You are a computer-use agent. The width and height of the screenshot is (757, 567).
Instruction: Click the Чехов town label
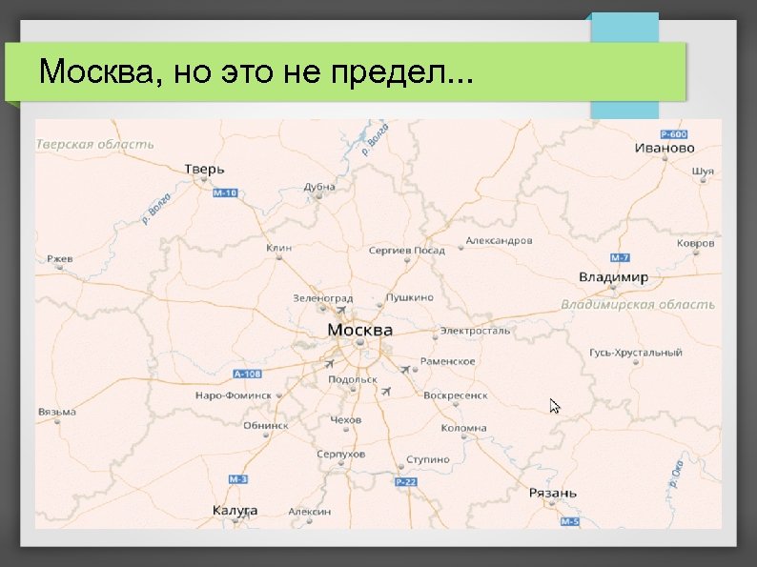coord(346,420)
